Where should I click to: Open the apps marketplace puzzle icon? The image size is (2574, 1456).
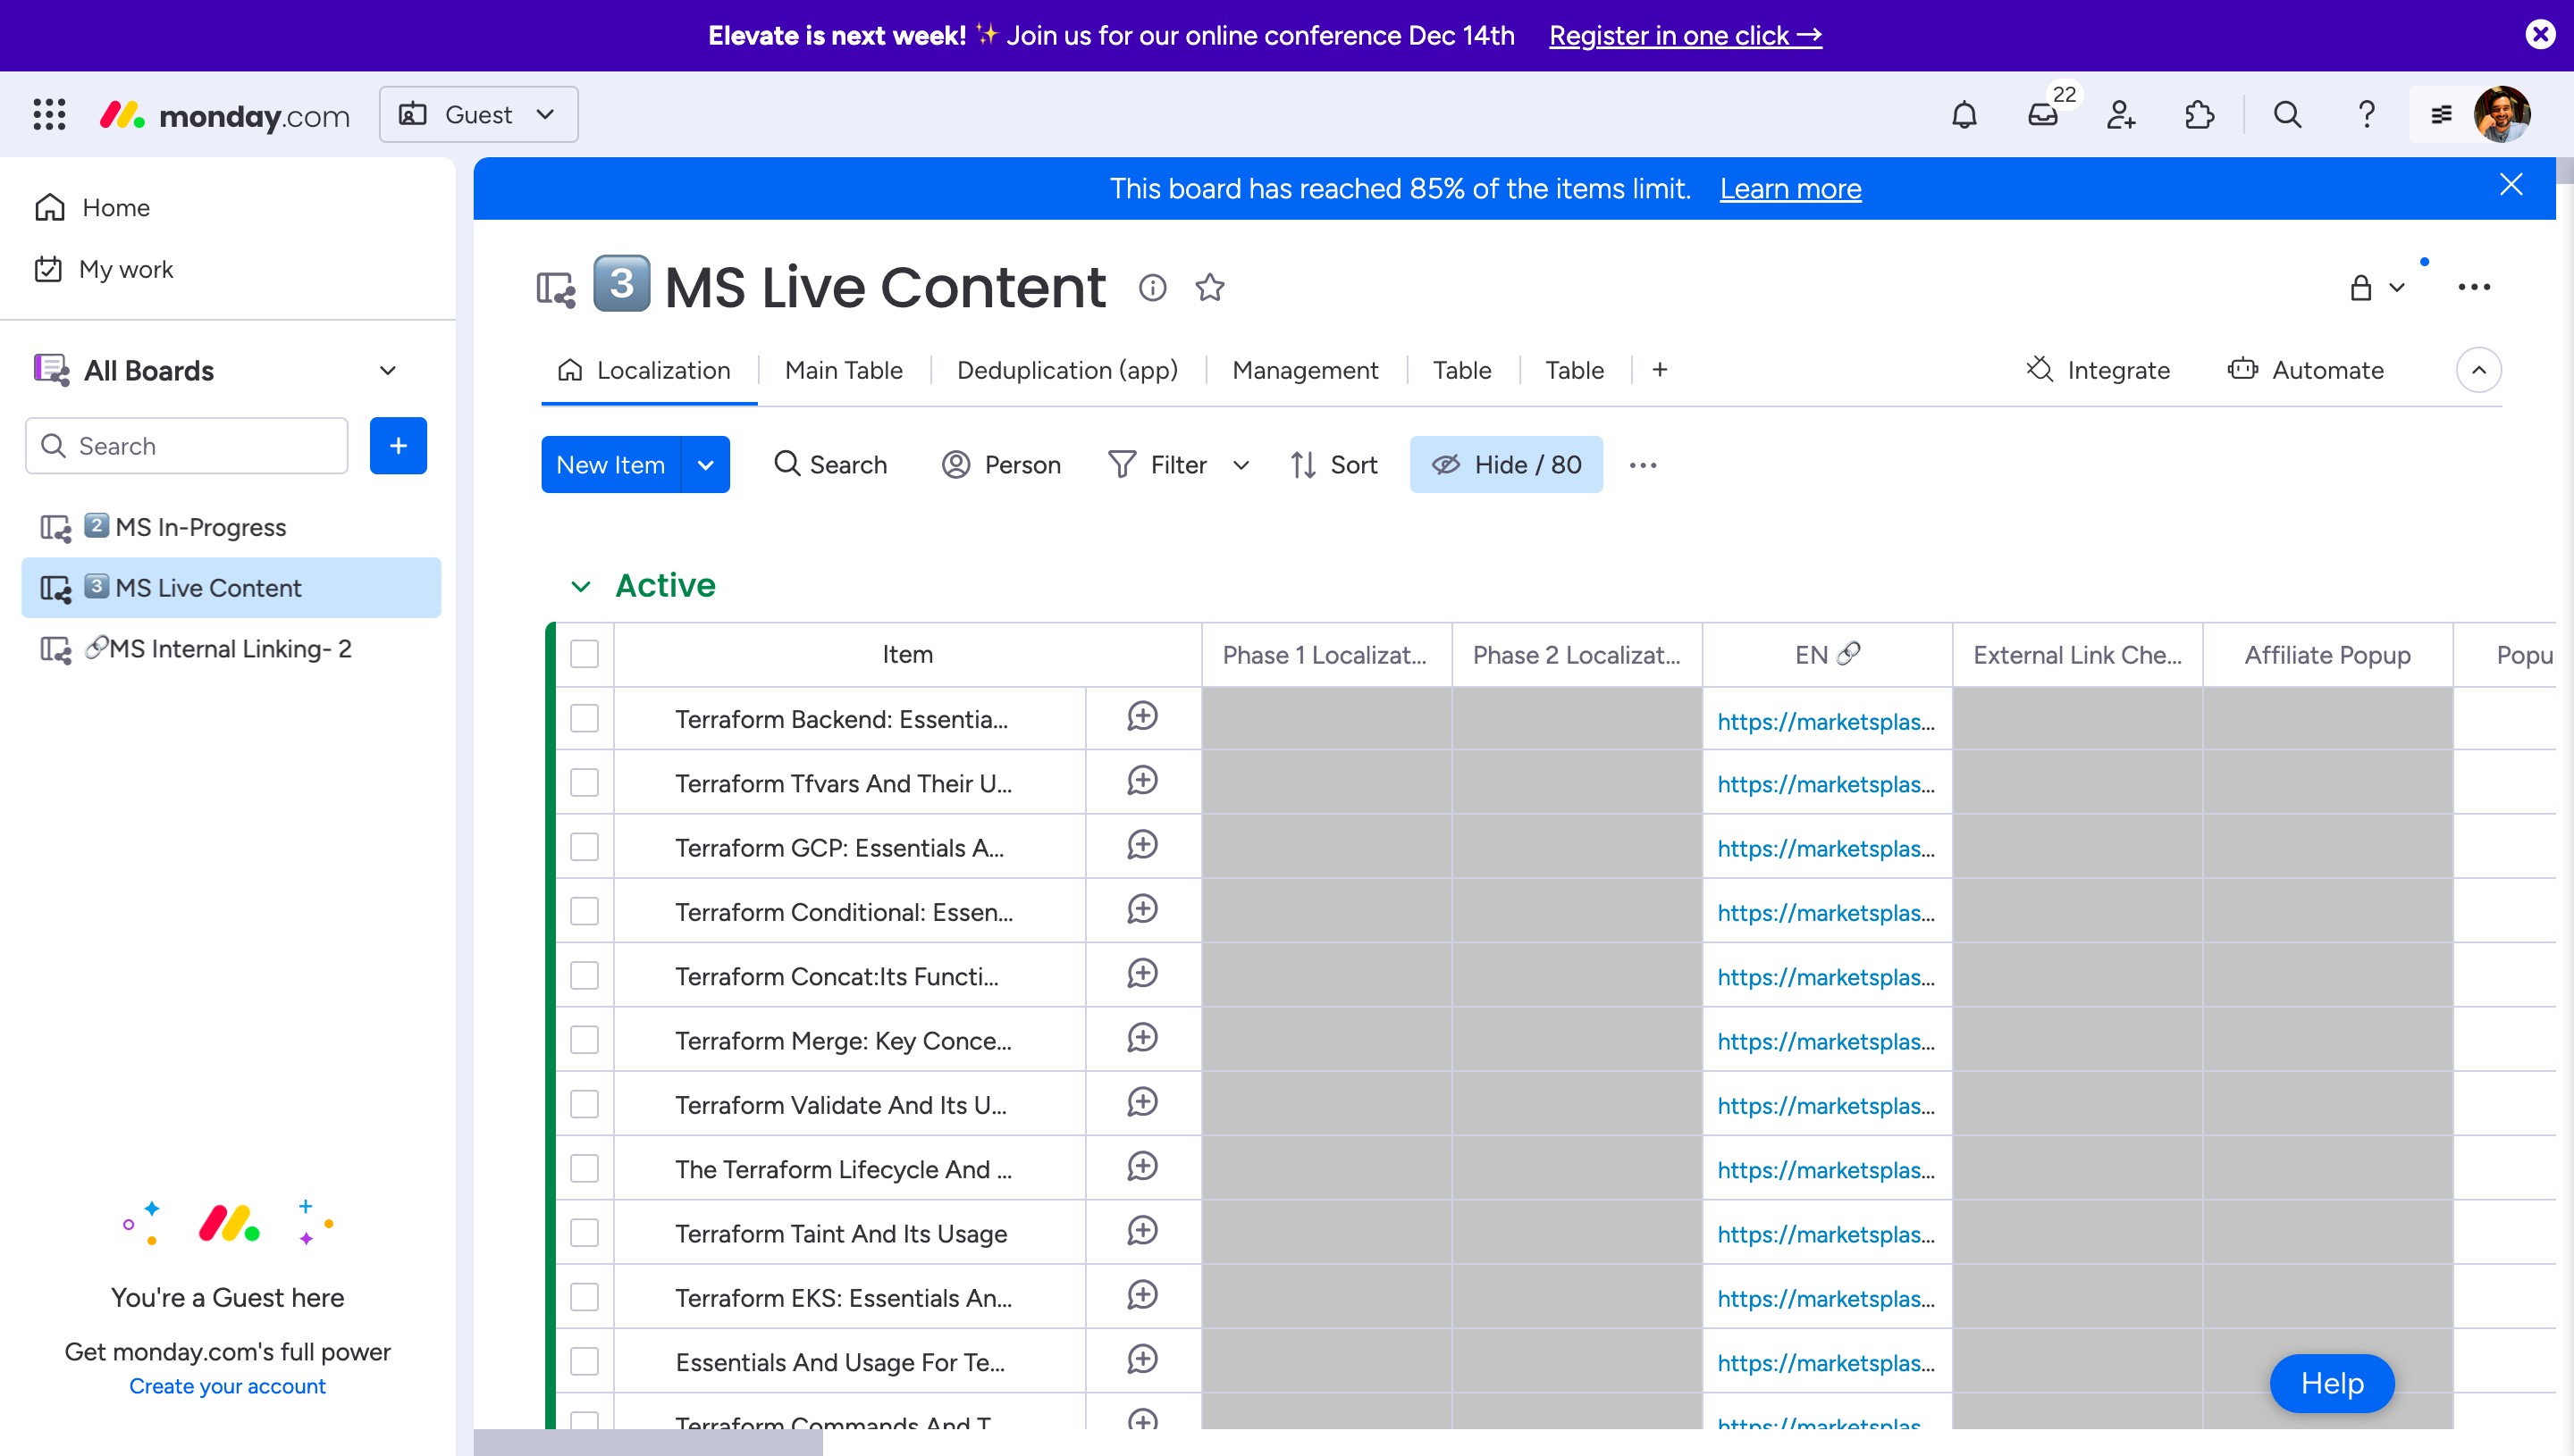tap(2199, 115)
